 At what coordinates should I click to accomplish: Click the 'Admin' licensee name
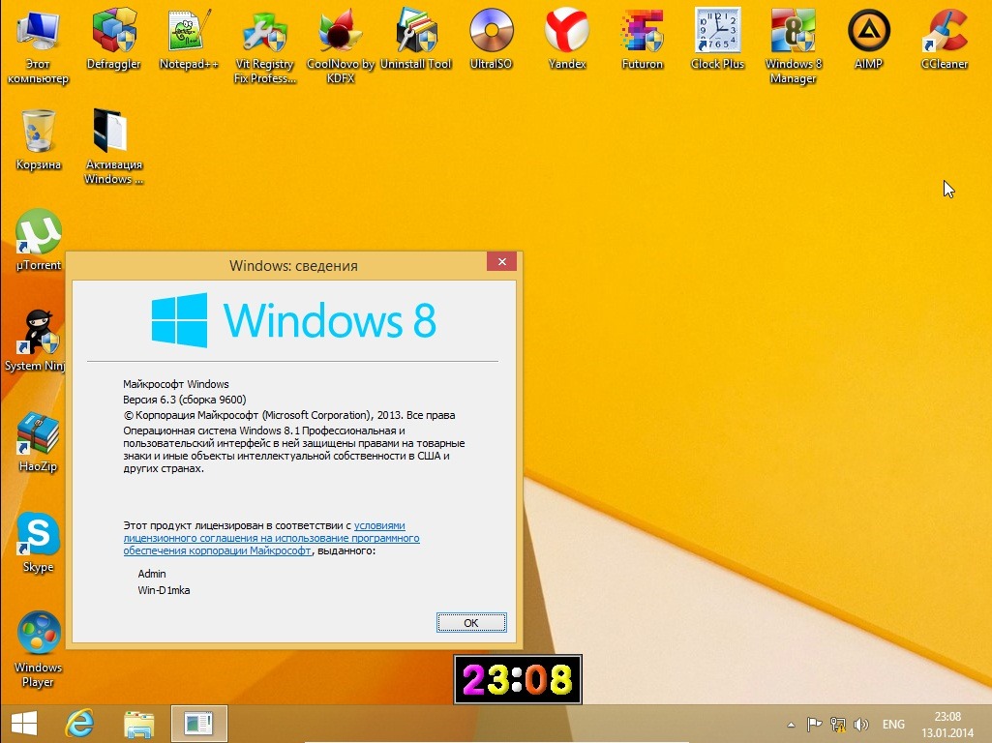[x=152, y=574]
